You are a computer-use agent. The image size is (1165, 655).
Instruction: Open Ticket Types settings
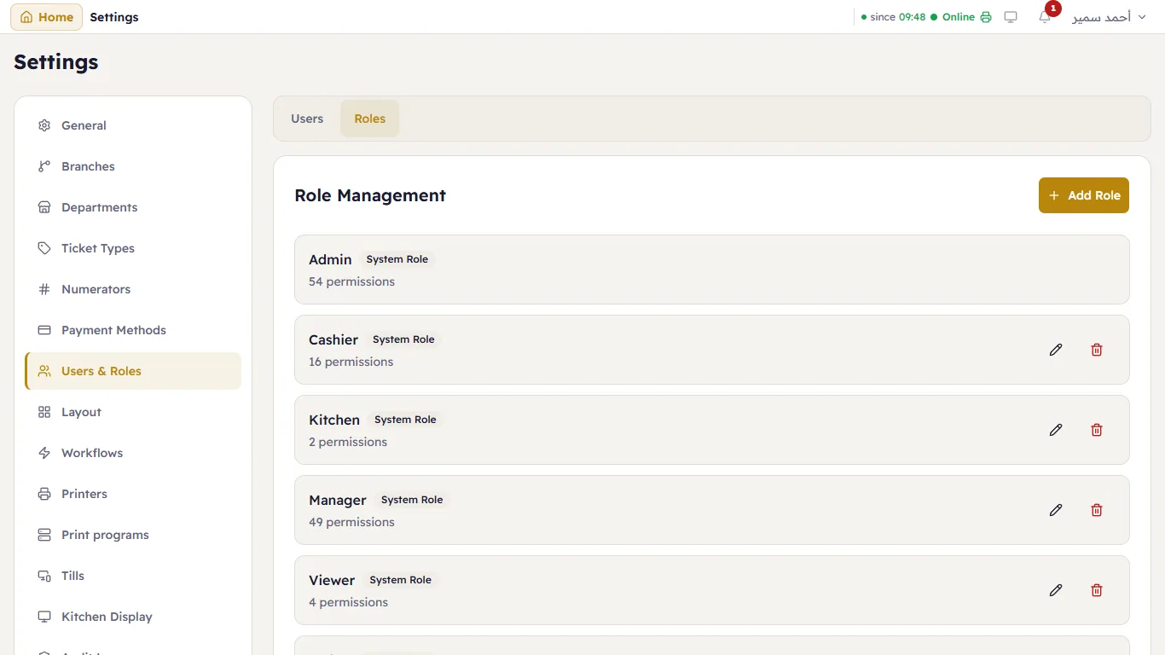(x=133, y=248)
